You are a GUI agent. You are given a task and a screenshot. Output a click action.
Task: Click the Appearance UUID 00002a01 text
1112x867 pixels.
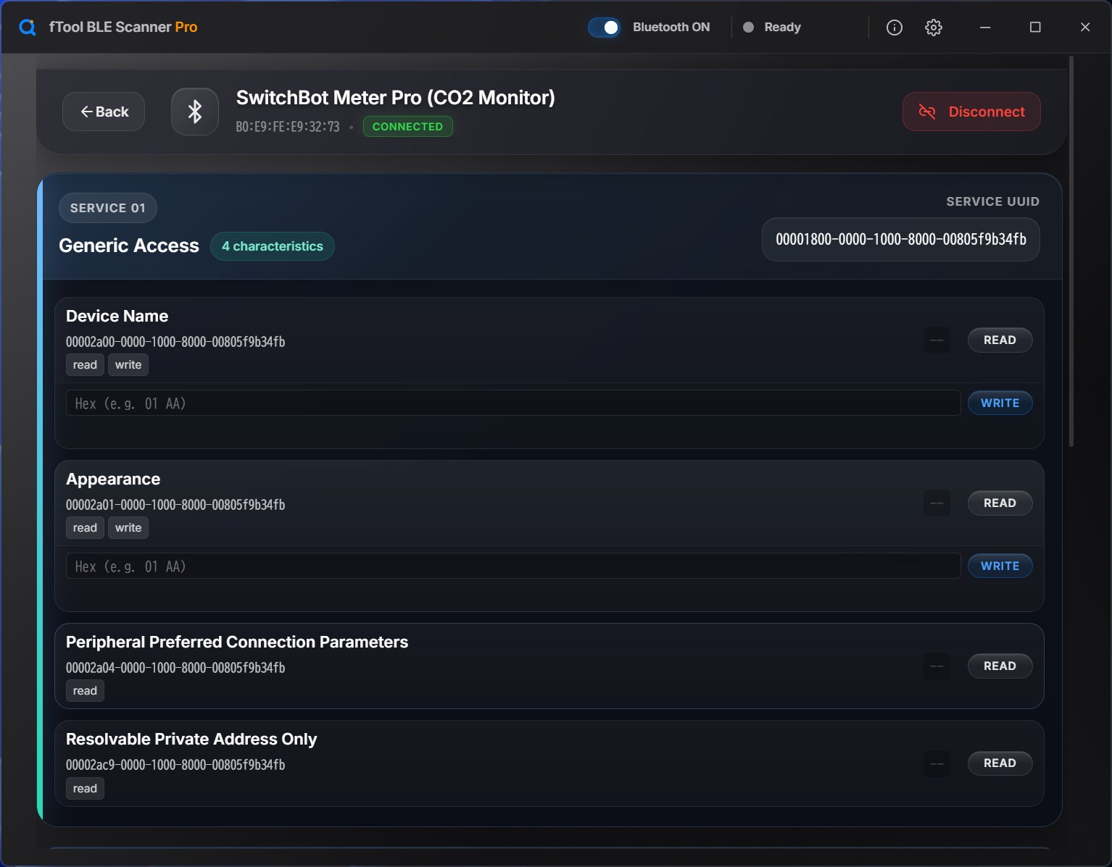tap(175, 505)
